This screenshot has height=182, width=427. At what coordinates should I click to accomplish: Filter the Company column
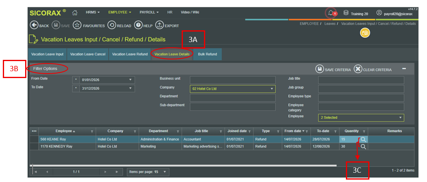pos(135,131)
